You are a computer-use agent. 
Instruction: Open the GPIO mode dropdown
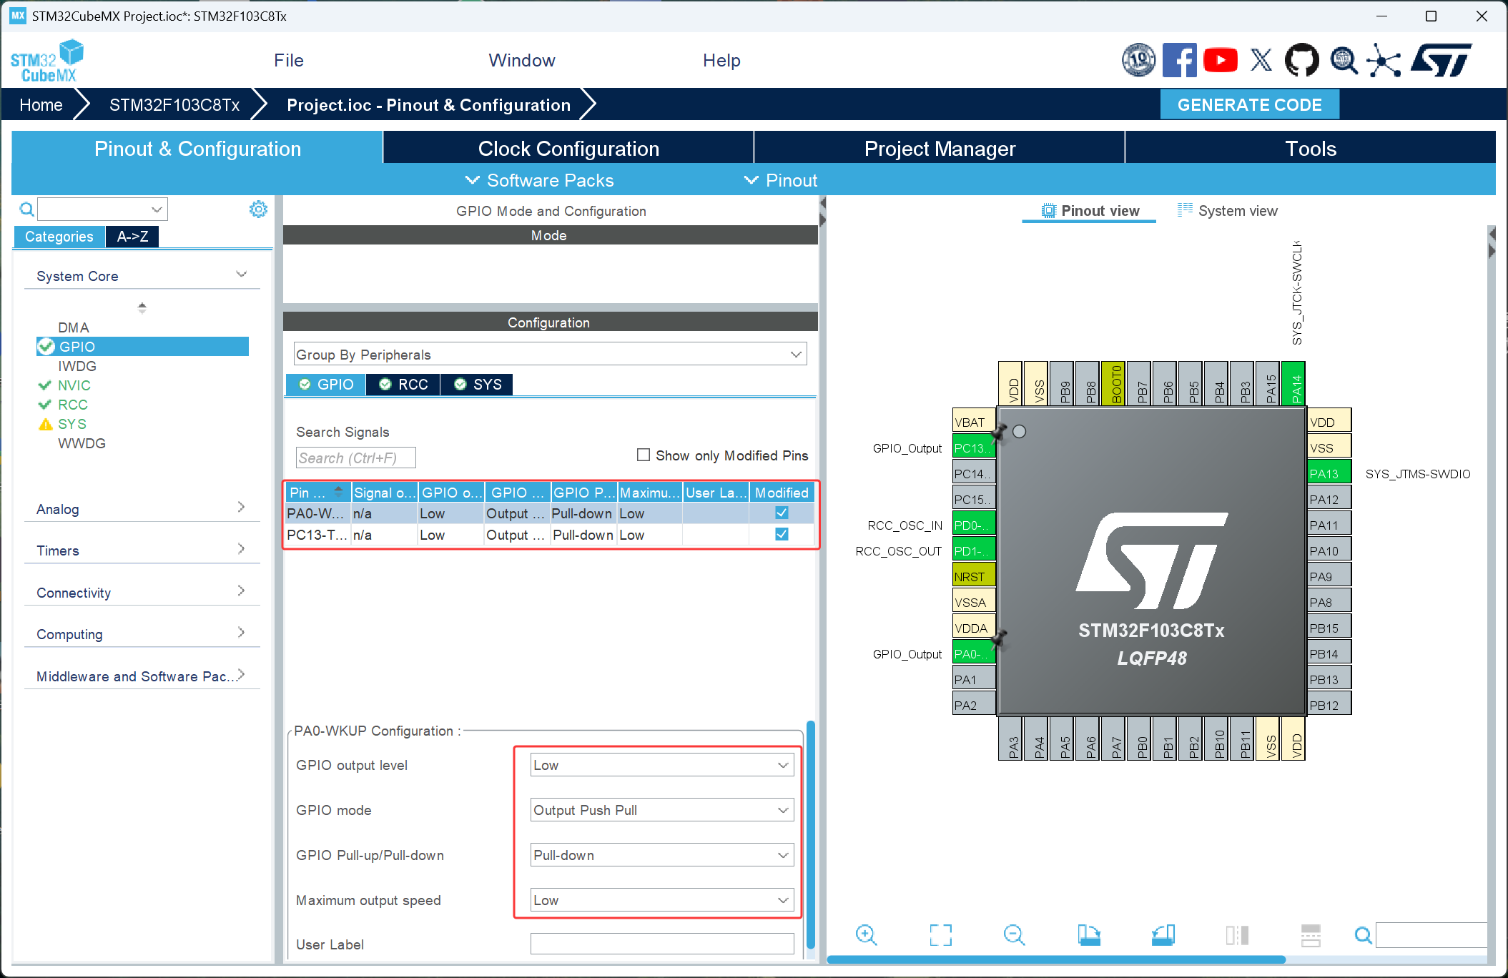pyautogui.click(x=661, y=810)
